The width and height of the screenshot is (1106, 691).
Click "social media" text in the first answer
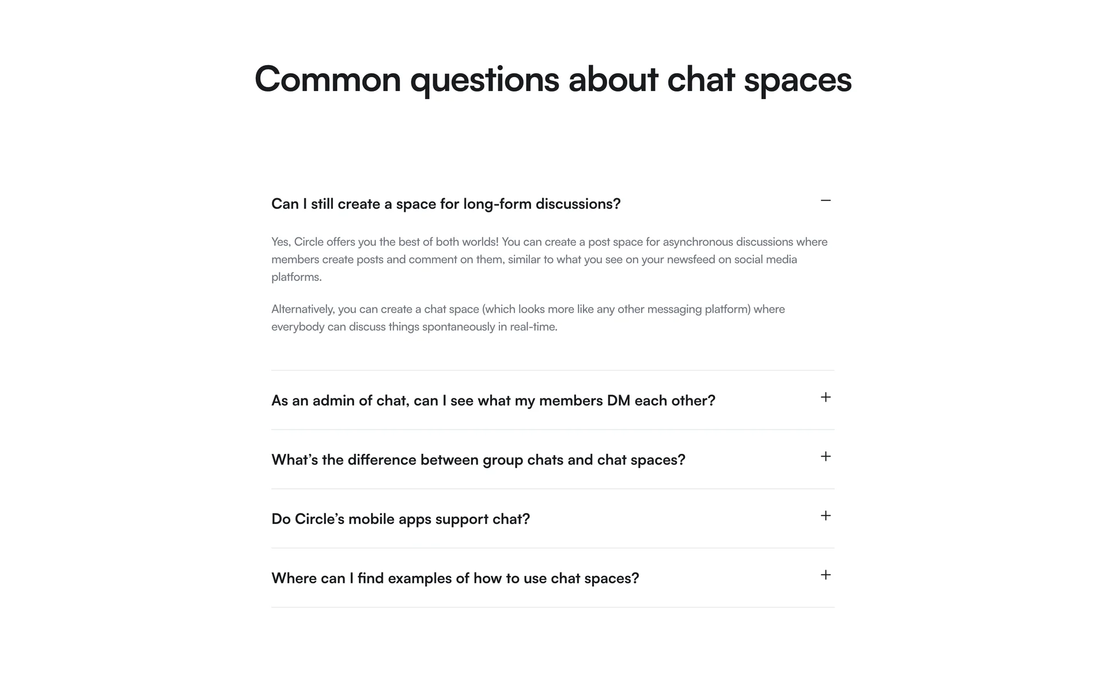coord(766,260)
